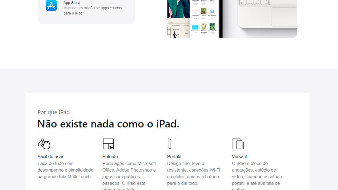Click the 'Por que iPad' label
Viewport: 338px width, 190px height.
click(x=54, y=112)
